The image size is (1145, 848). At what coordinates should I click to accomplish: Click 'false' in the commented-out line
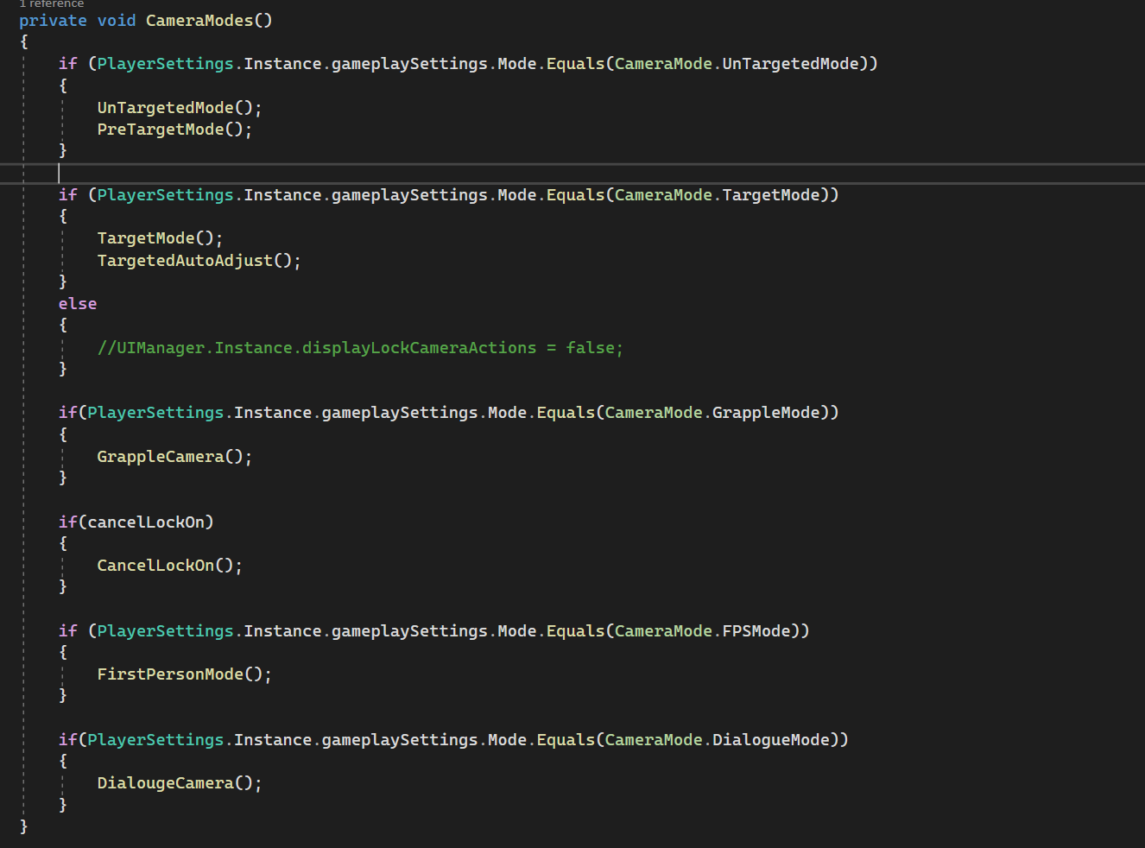590,348
